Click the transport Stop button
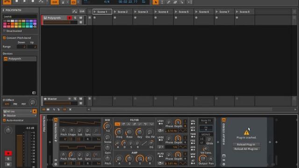 17,1
